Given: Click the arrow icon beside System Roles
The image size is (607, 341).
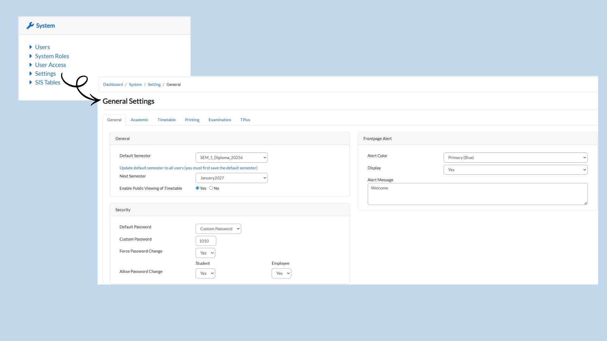Looking at the screenshot, I should [x=31, y=56].
